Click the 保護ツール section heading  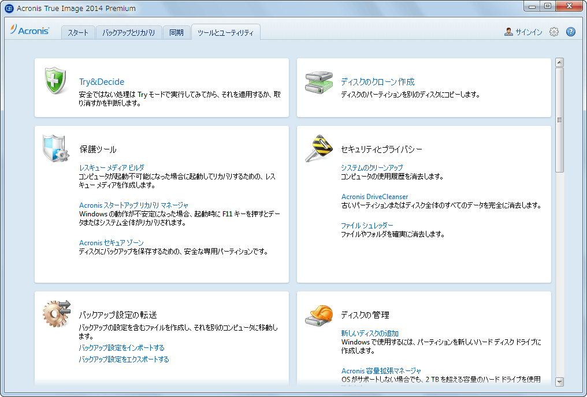click(98, 149)
